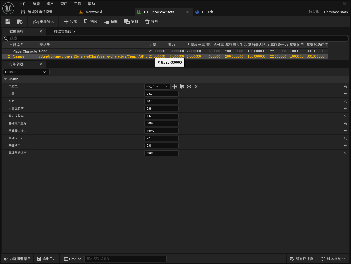Clear the 英雄类 value with X icon
Screen dimensions: 351x264
pos(196,87)
